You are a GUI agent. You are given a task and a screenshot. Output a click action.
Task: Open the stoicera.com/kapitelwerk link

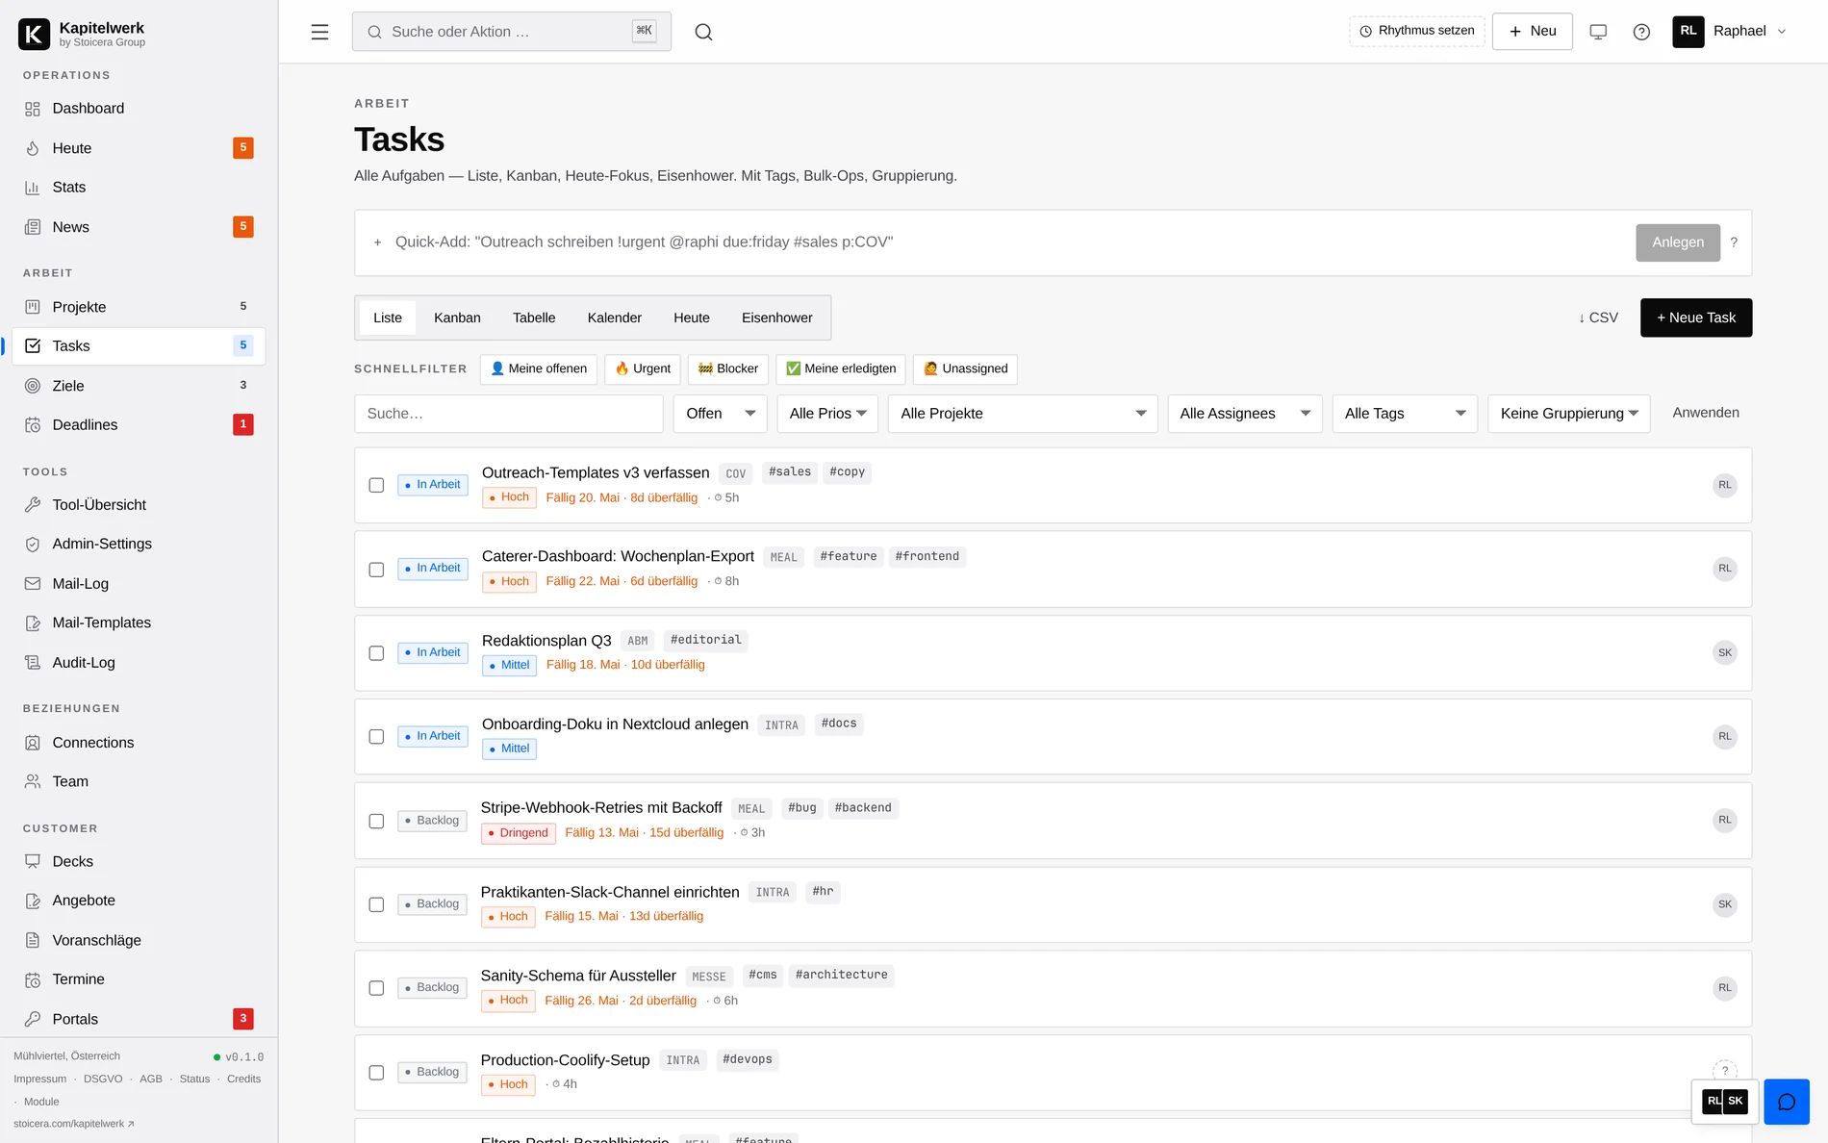coord(74,1124)
